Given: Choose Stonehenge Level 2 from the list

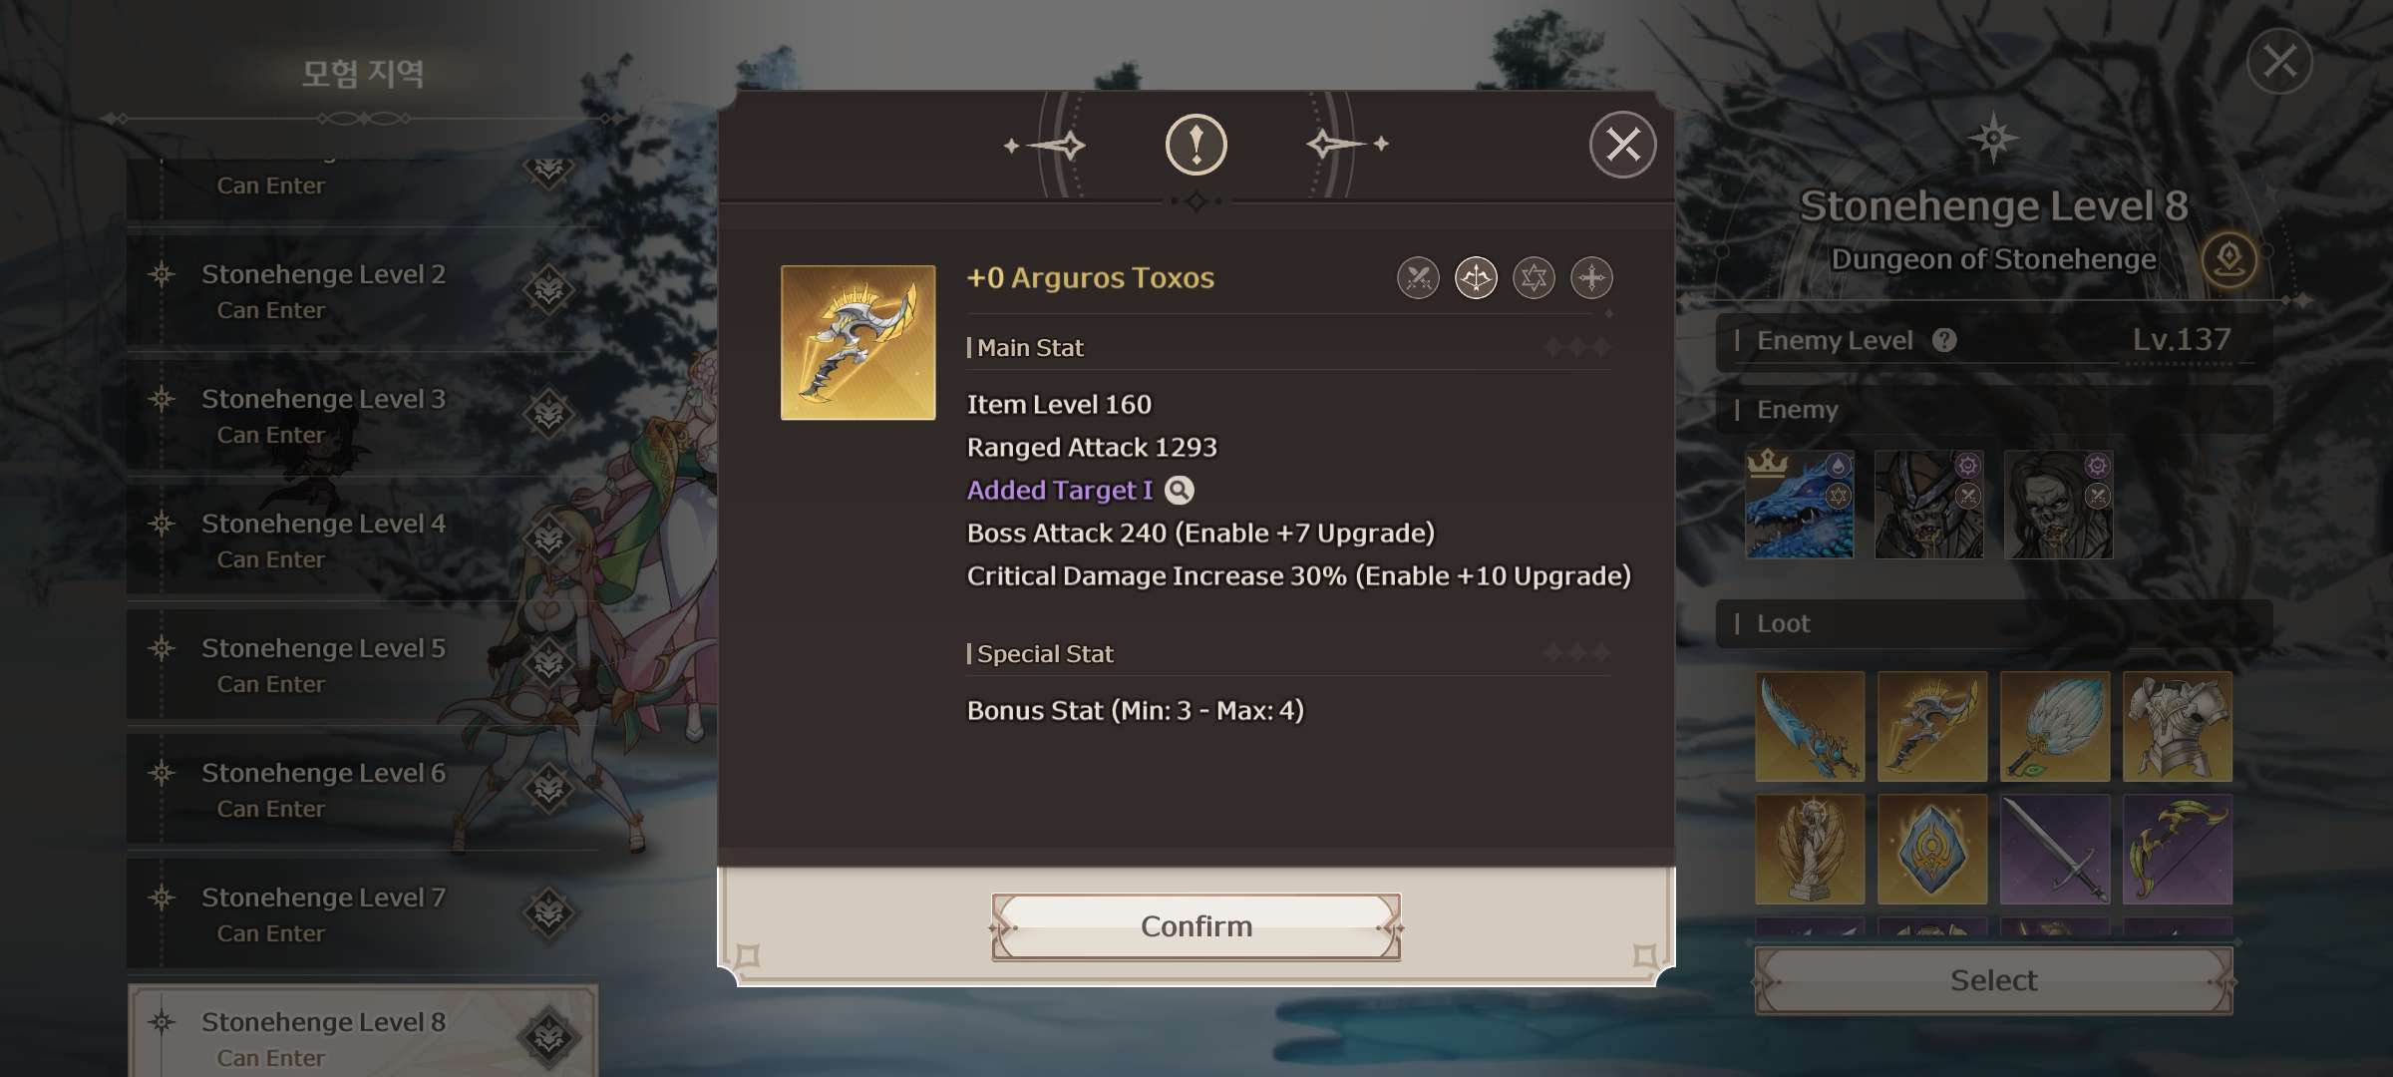Looking at the screenshot, I should coord(363,290).
